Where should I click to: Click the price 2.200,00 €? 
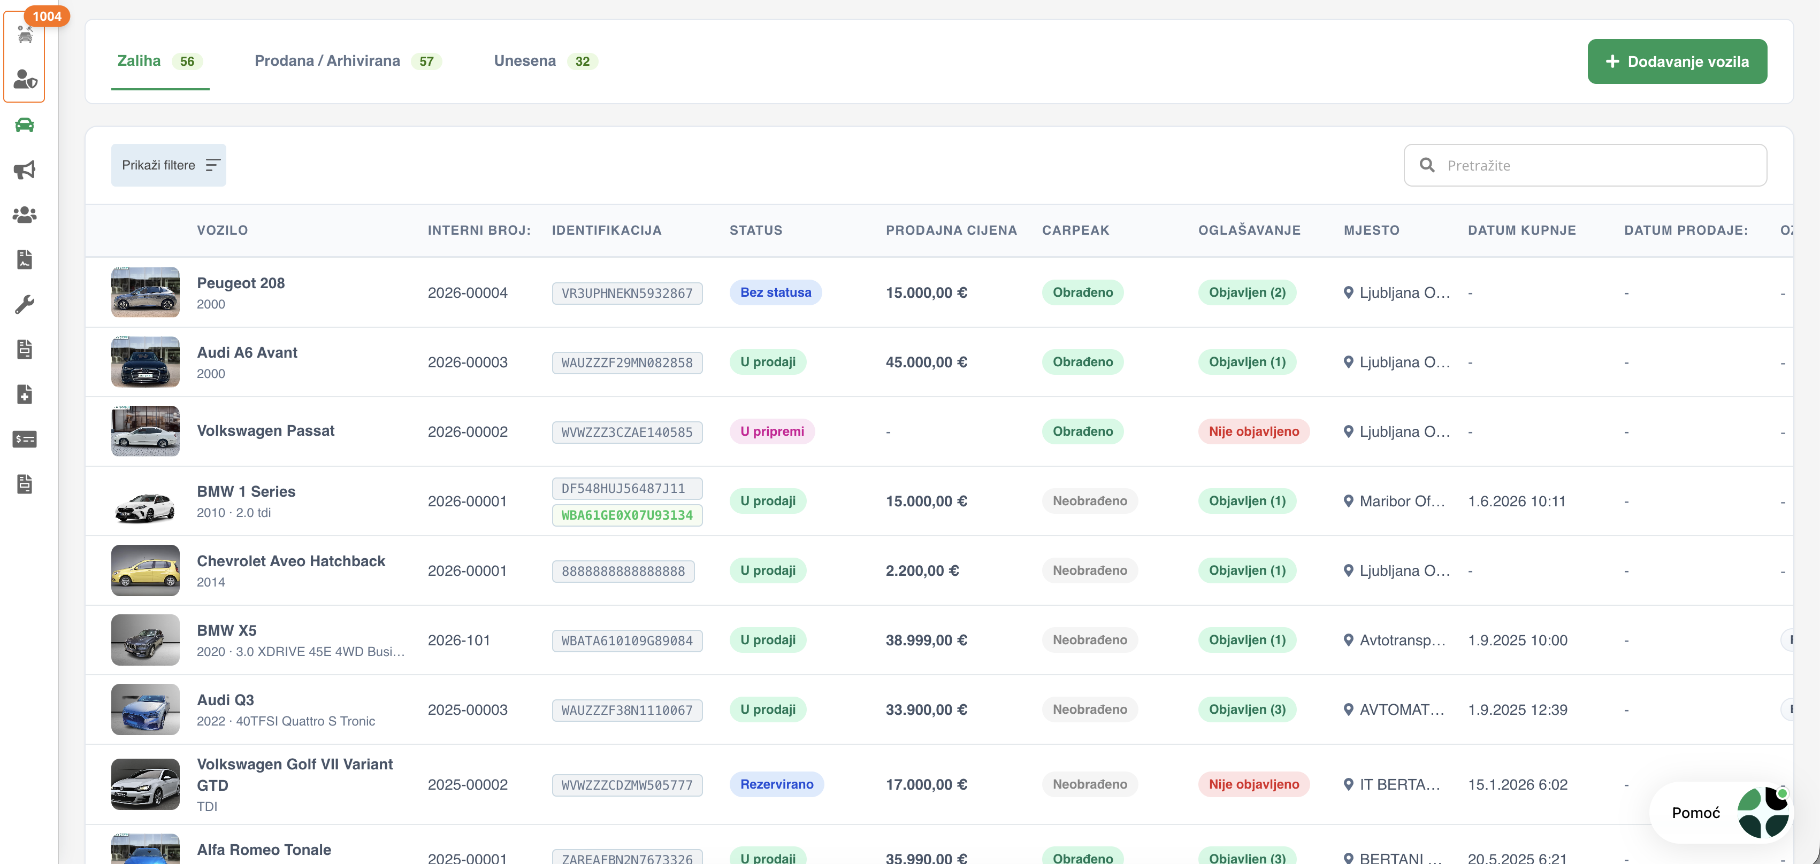tap(922, 570)
